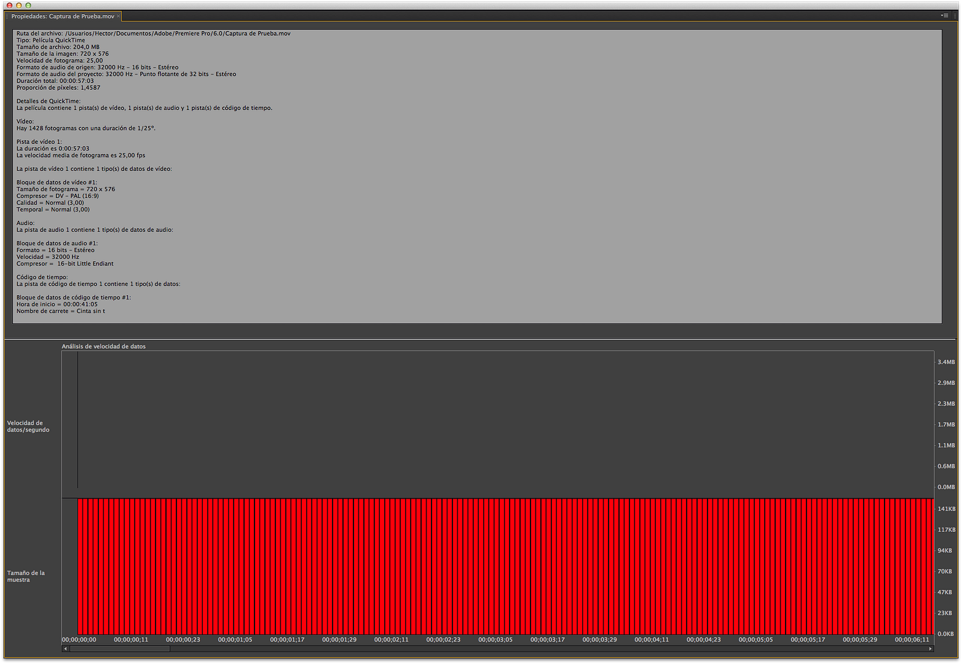Click 'Hora de inicio = 00:00:41:05' line
The width and height of the screenshot is (962, 664).
tap(57, 304)
